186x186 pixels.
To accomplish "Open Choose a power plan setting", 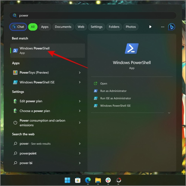I will (x=48, y=111).
